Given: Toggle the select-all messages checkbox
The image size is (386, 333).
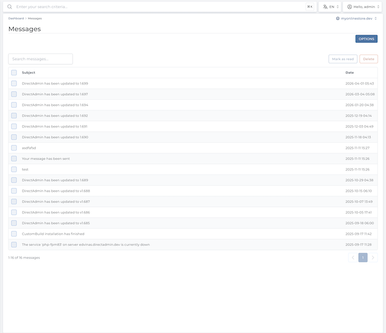Looking at the screenshot, I should [14, 73].
